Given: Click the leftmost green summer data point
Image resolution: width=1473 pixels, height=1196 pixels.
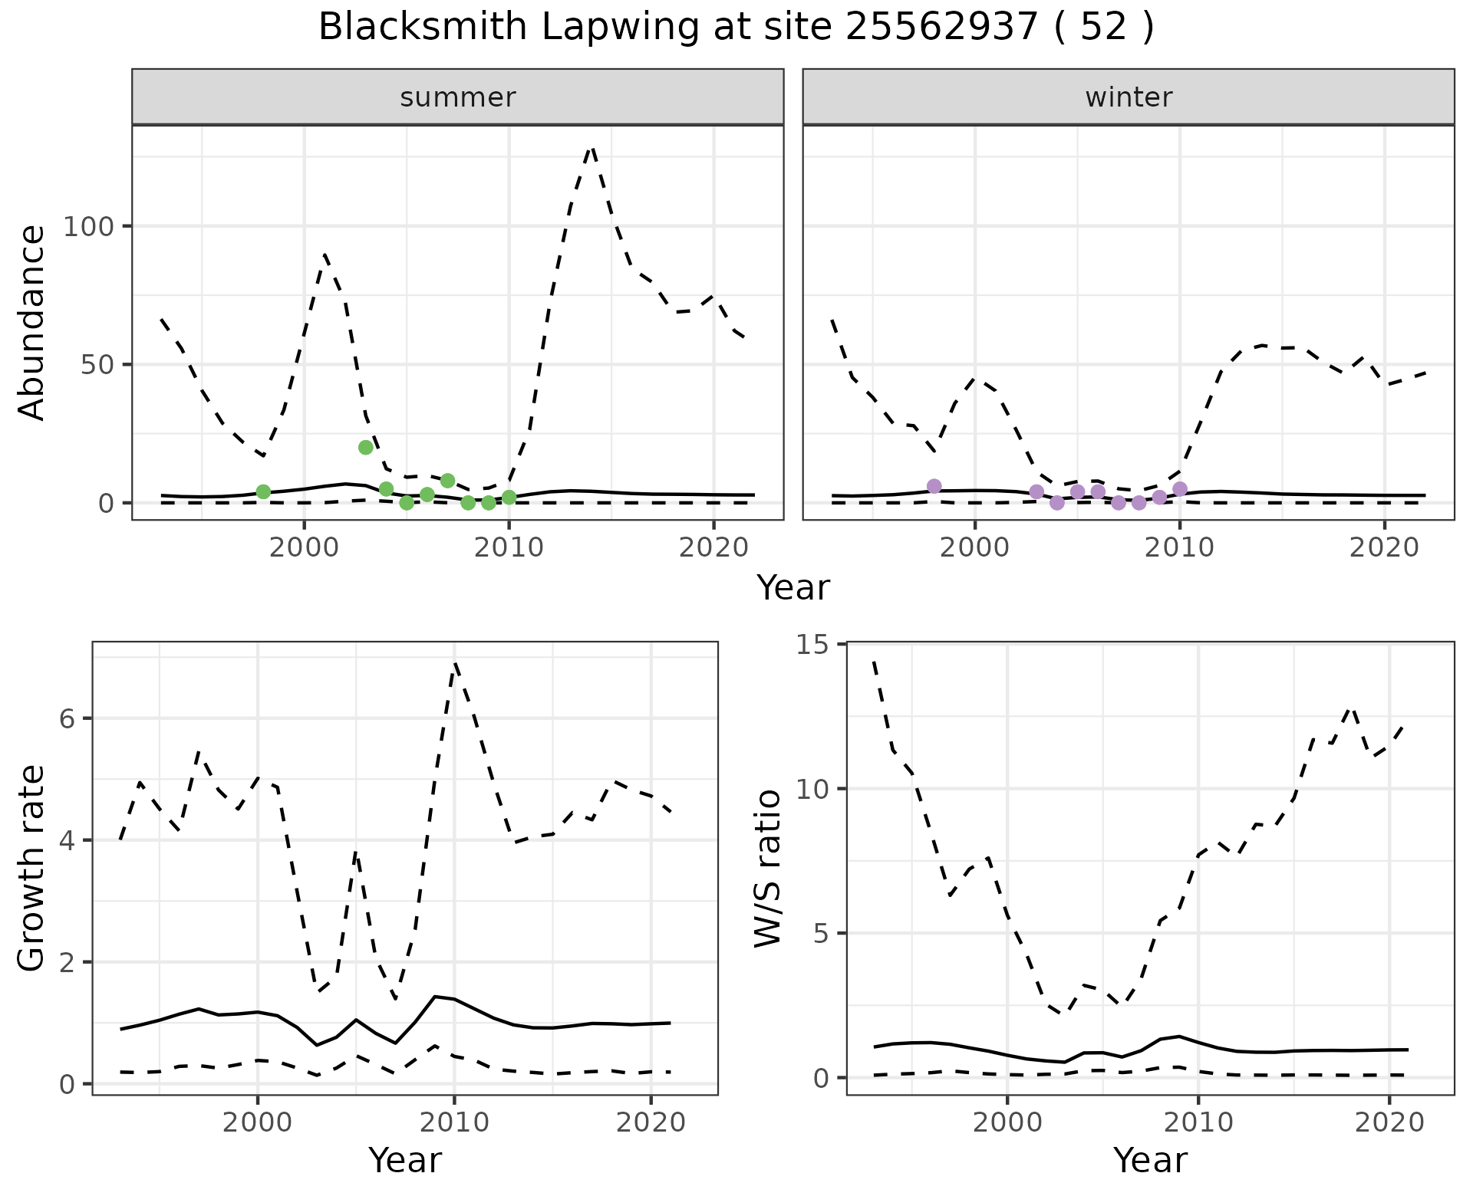Looking at the screenshot, I should pyautogui.click(x=263, y=491).
